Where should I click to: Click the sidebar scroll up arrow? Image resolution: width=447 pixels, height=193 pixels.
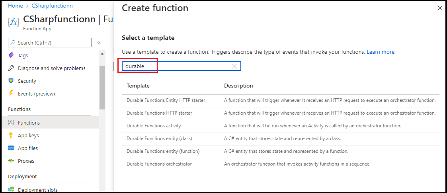coord(102,54)
